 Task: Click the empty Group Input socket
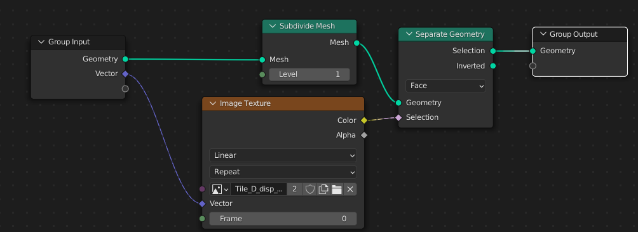click(125, 88)
